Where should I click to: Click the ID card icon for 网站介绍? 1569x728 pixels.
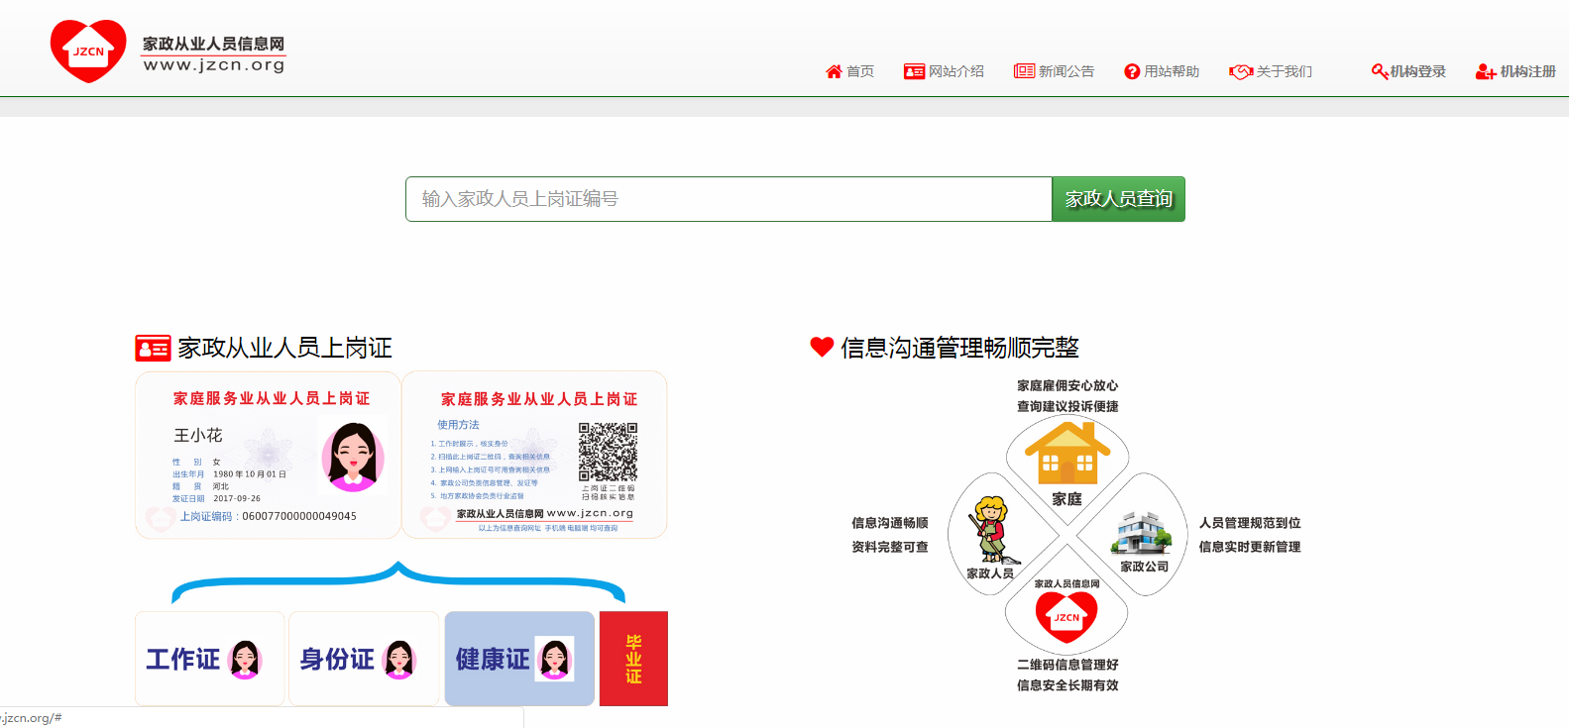point(914,71)
